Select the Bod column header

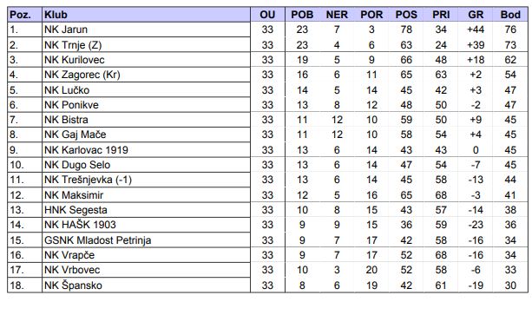point(510,15)
